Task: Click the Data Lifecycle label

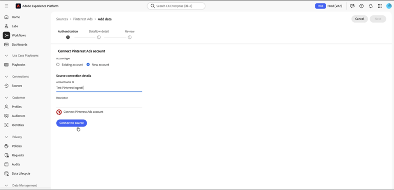Action: coord(21,173)
